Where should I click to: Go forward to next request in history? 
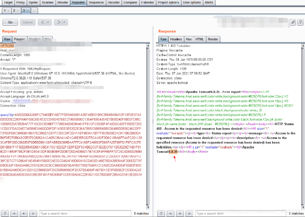(x=59, y=22)
